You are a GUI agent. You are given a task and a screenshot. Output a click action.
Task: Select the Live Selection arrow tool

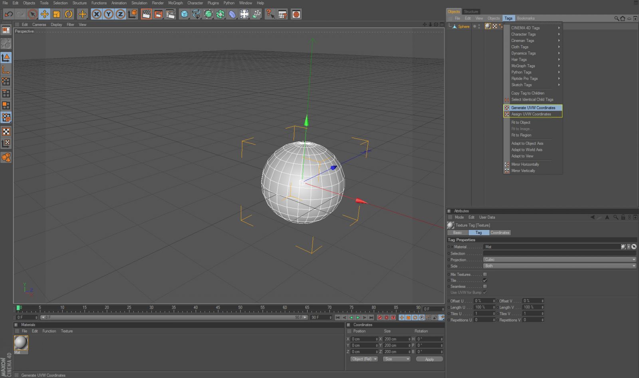[32, 14]
